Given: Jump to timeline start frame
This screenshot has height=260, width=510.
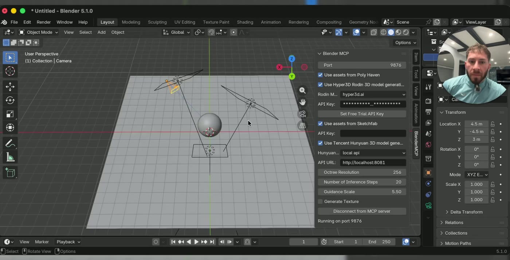Looking at the screenshot, I should pos(173,242).
